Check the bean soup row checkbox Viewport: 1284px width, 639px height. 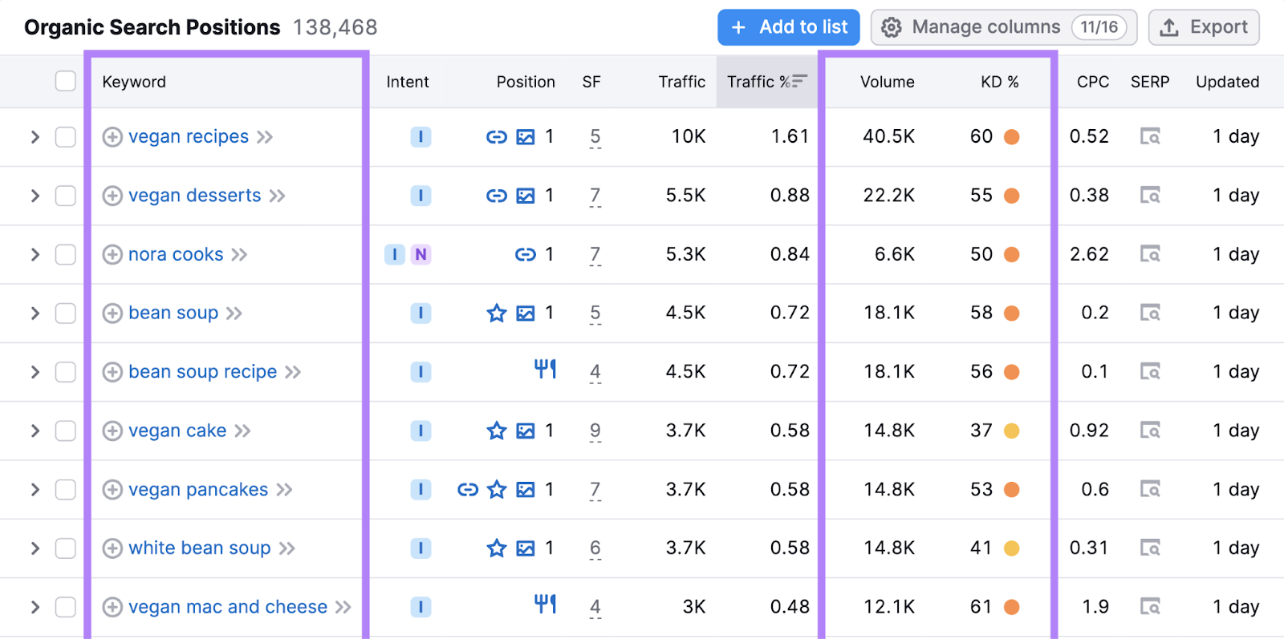(x=66, y=313)
